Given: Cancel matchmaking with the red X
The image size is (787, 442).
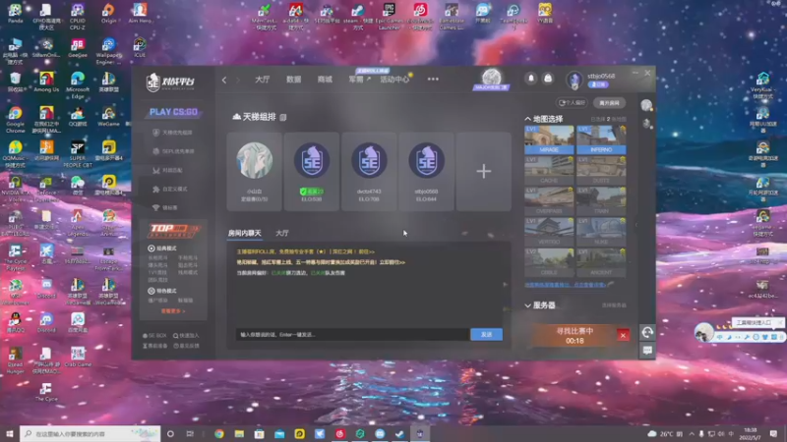Looking at the screenshot, I should point(623,335).
